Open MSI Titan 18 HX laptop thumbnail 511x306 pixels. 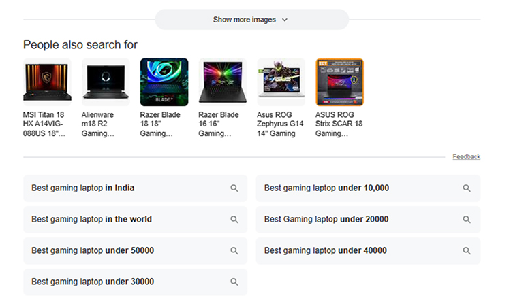point(47,82)
